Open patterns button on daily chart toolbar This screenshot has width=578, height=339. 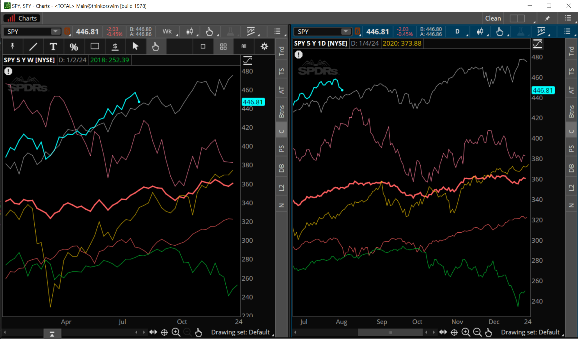tap(541, 31)
